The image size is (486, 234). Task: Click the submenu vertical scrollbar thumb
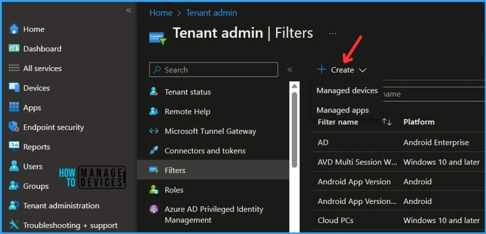click(x=295, y=130)
